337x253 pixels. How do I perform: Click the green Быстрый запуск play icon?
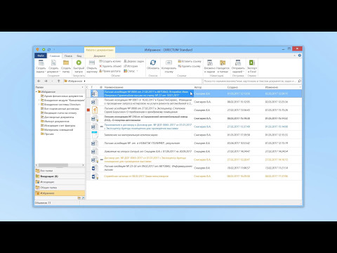(x=79, y=63)
